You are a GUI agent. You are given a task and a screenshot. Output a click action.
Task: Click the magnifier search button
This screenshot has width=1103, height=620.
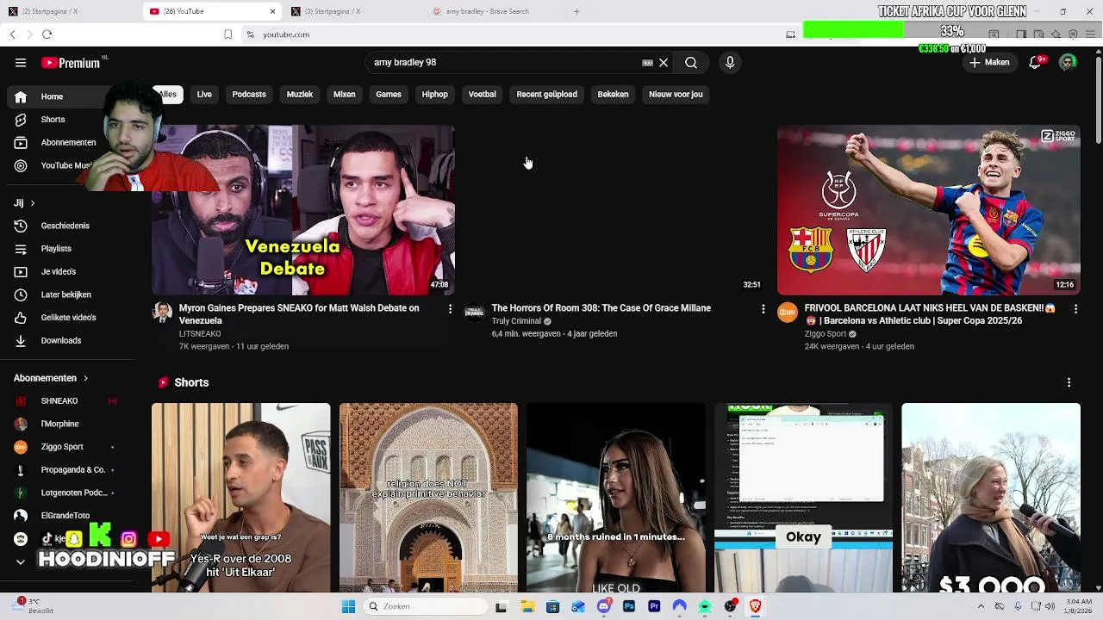click(691, 63)
